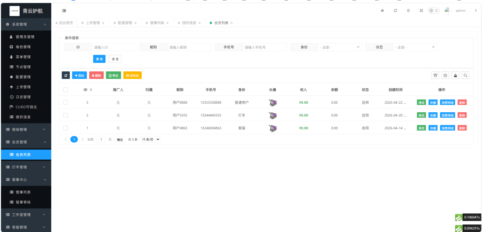Image resolution: width=482 pixels, height=232 pixels.
Task: Switch to the 管事列表 tab
Action: click(157, 23)
